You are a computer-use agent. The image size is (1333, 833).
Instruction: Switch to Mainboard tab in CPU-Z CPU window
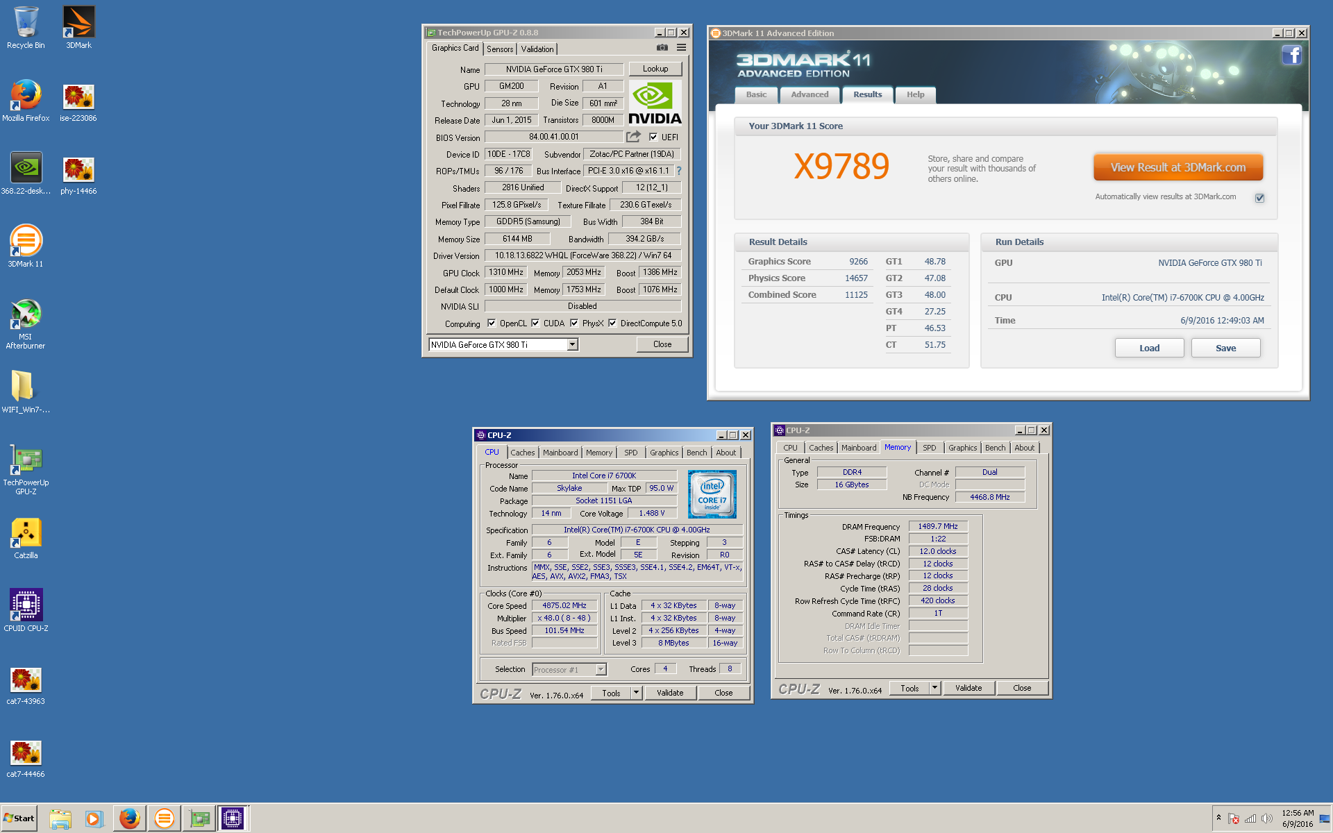[x=560, y=453]
